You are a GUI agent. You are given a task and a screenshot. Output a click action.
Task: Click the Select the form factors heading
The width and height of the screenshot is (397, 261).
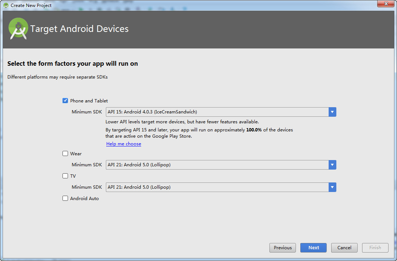tap(72, 64)
